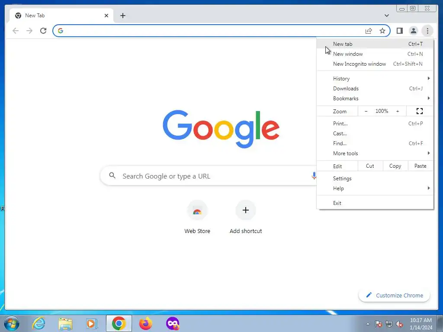Click the muted volume tray icon

pos(399,324)
